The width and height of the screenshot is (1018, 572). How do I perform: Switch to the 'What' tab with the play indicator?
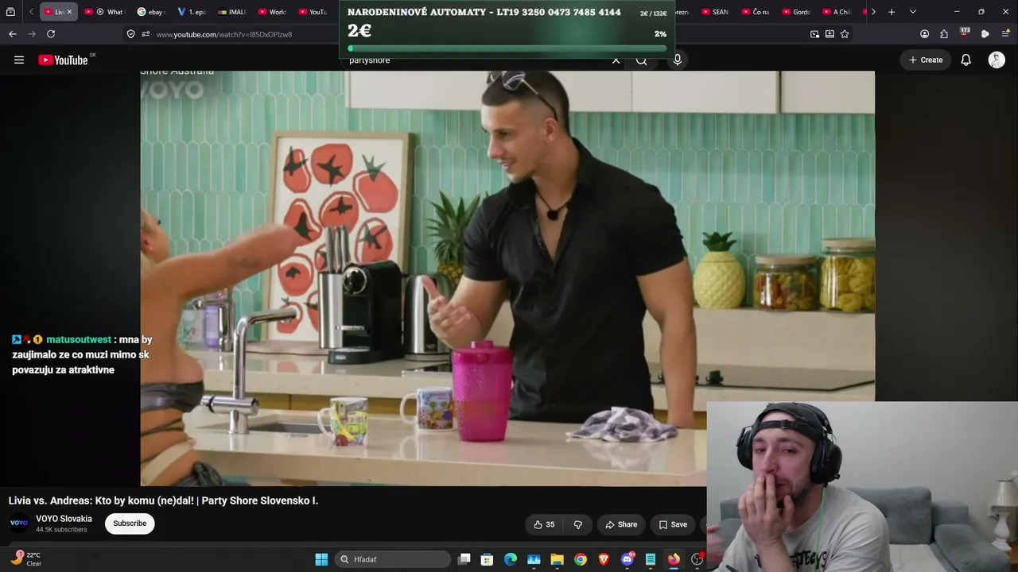coord(105,12)
